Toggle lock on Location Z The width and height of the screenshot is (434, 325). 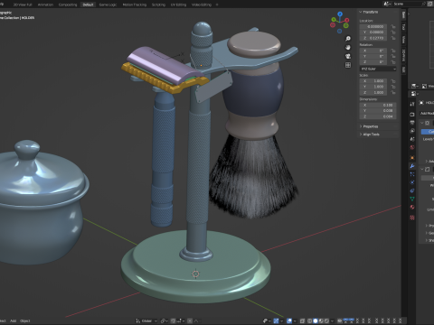[x=393, y=38]
